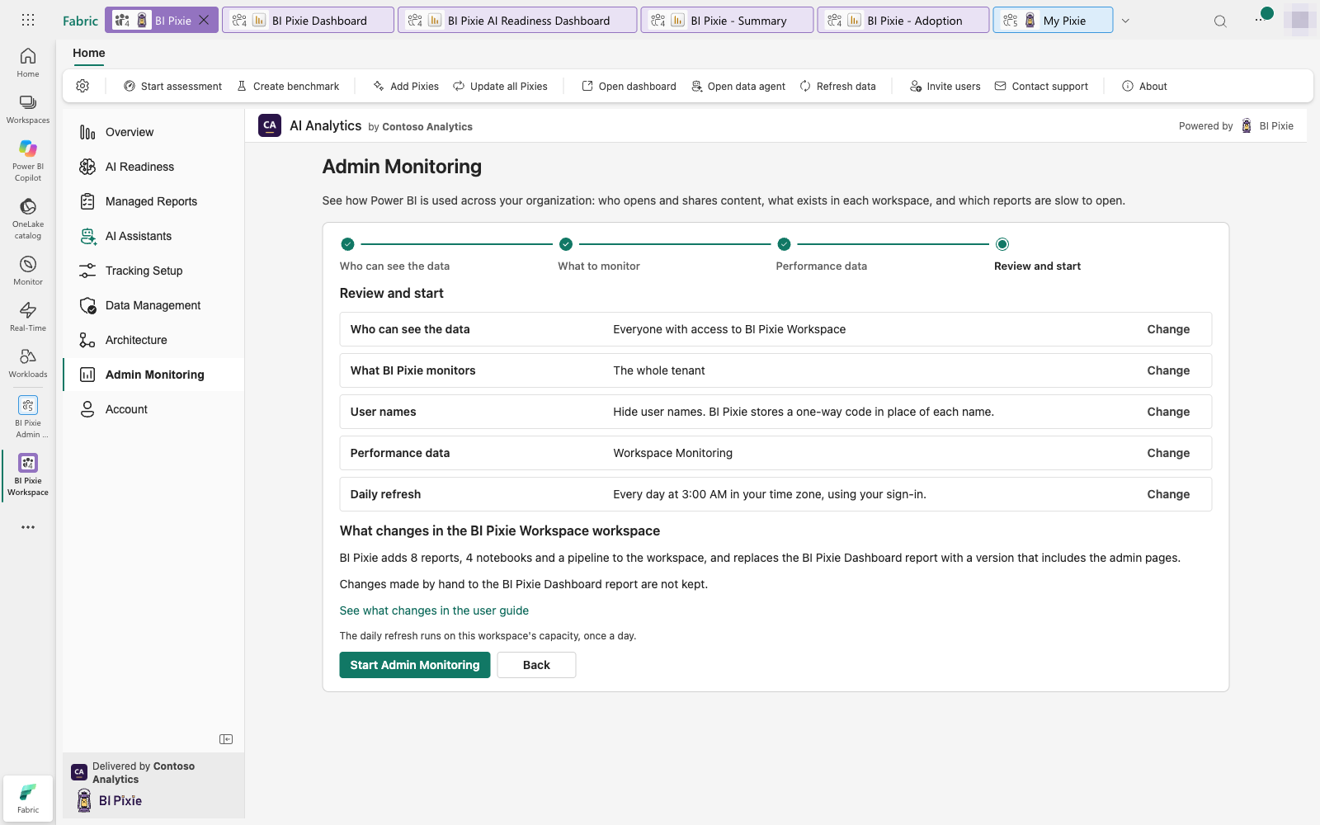Screen dimensions: 1320x825
Task: Go to Overview in the side menu
Action: (x=153, y=132)
